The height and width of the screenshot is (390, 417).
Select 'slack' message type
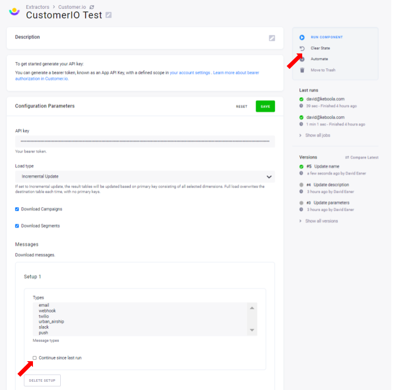point(44,327)
